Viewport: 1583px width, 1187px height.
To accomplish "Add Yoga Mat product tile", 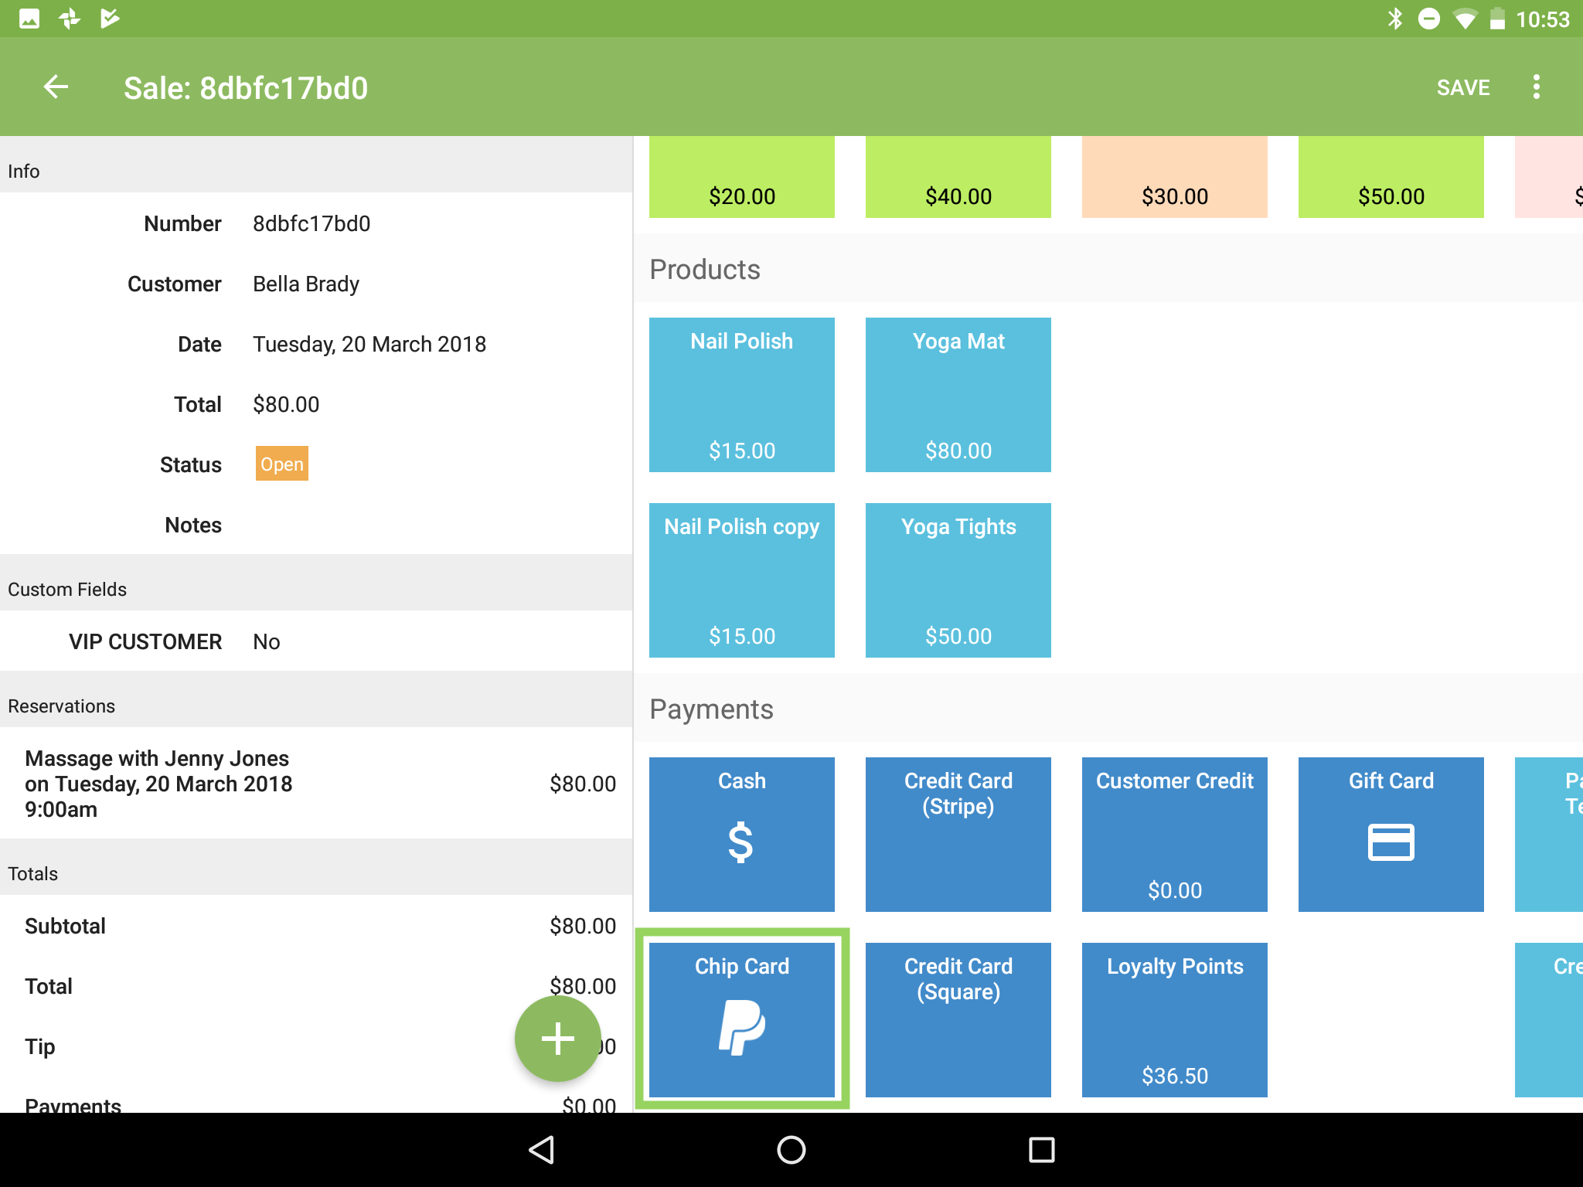I will (x=958, y=394).
